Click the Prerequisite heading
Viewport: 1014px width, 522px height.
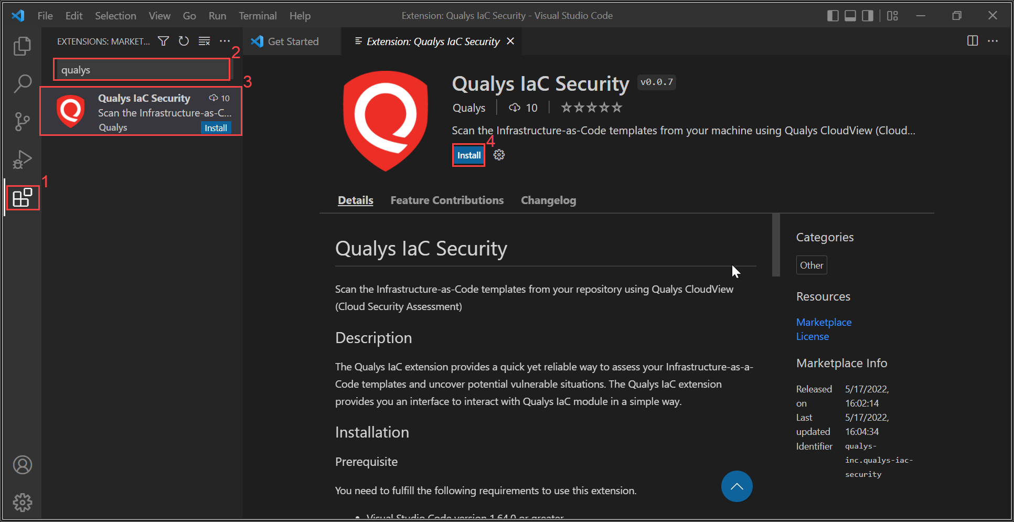[366, 462]
